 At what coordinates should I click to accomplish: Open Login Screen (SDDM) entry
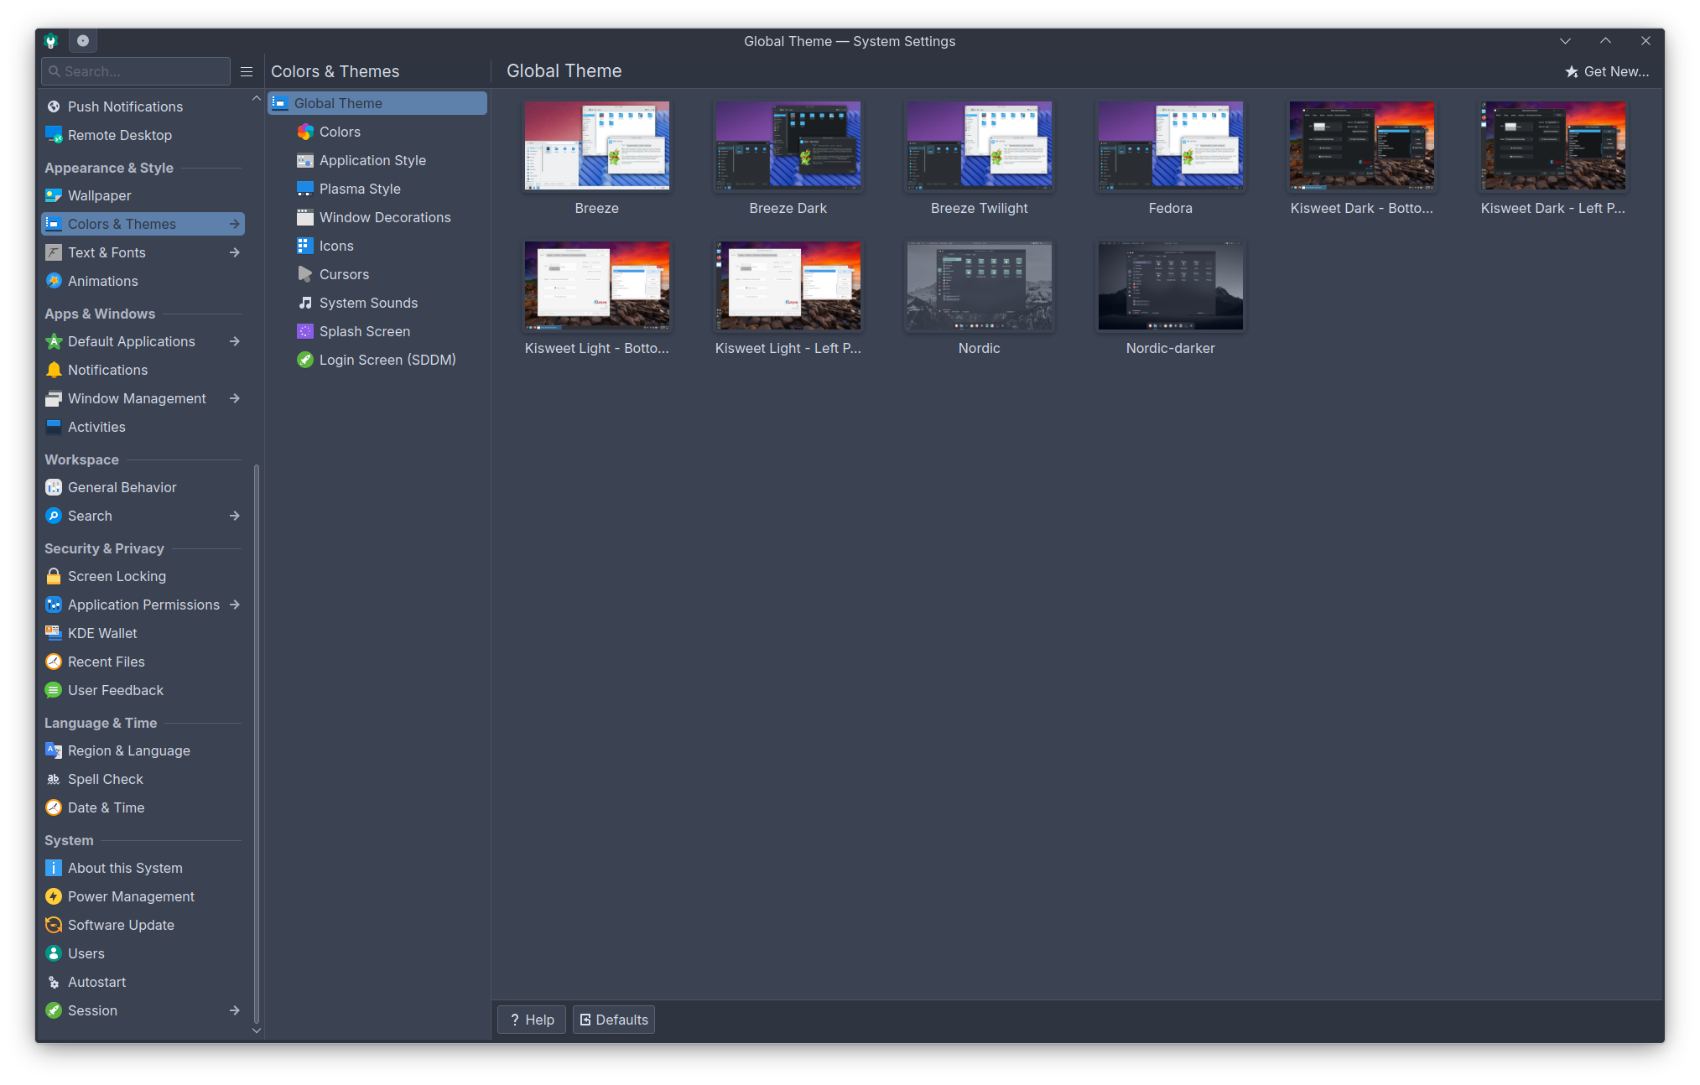point(387,360)
